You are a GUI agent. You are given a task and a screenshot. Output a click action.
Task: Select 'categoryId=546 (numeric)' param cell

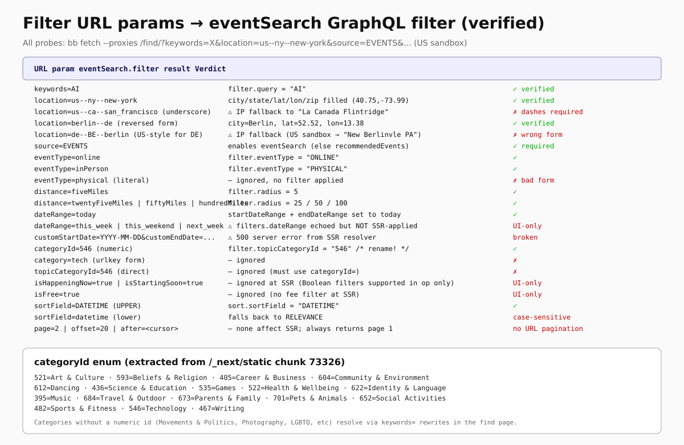click(84, 249)
